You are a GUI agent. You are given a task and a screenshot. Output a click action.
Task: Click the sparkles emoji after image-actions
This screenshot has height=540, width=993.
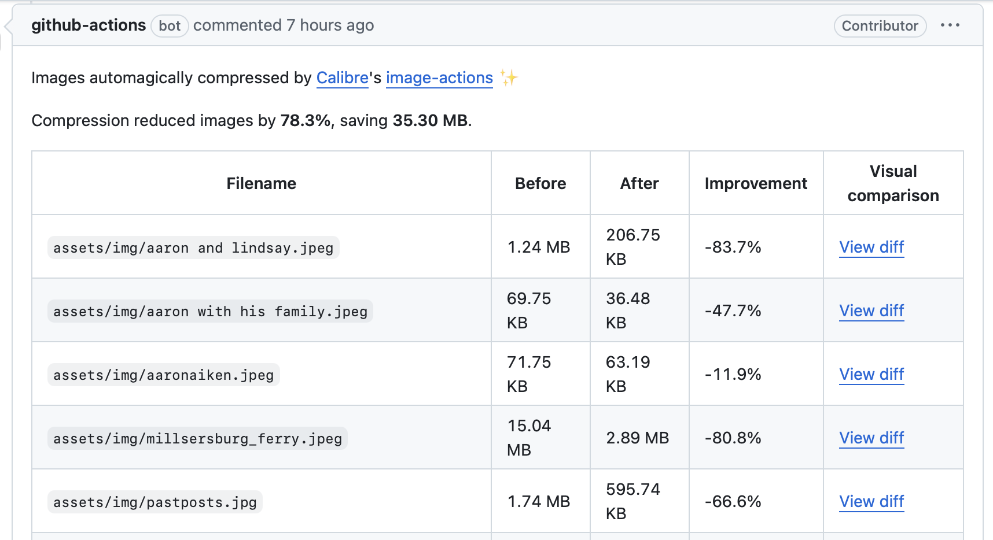click(x=509, y=78)
